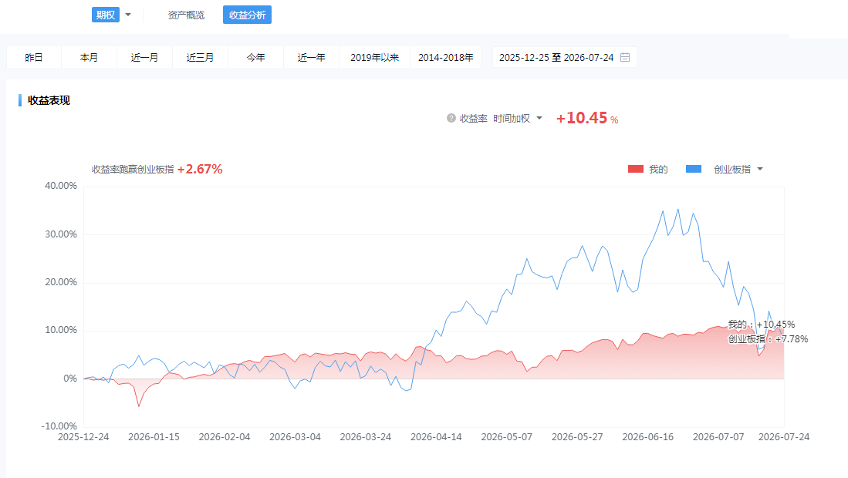The image size is (848, 478).
Task: Open the 时间加权 calculation method dropdown
Action: click(518, 118)
